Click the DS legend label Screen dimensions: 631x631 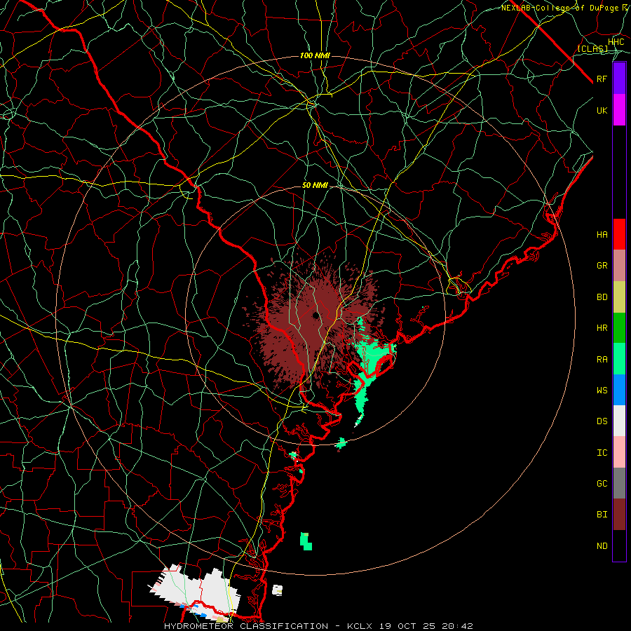click(602, 421)
